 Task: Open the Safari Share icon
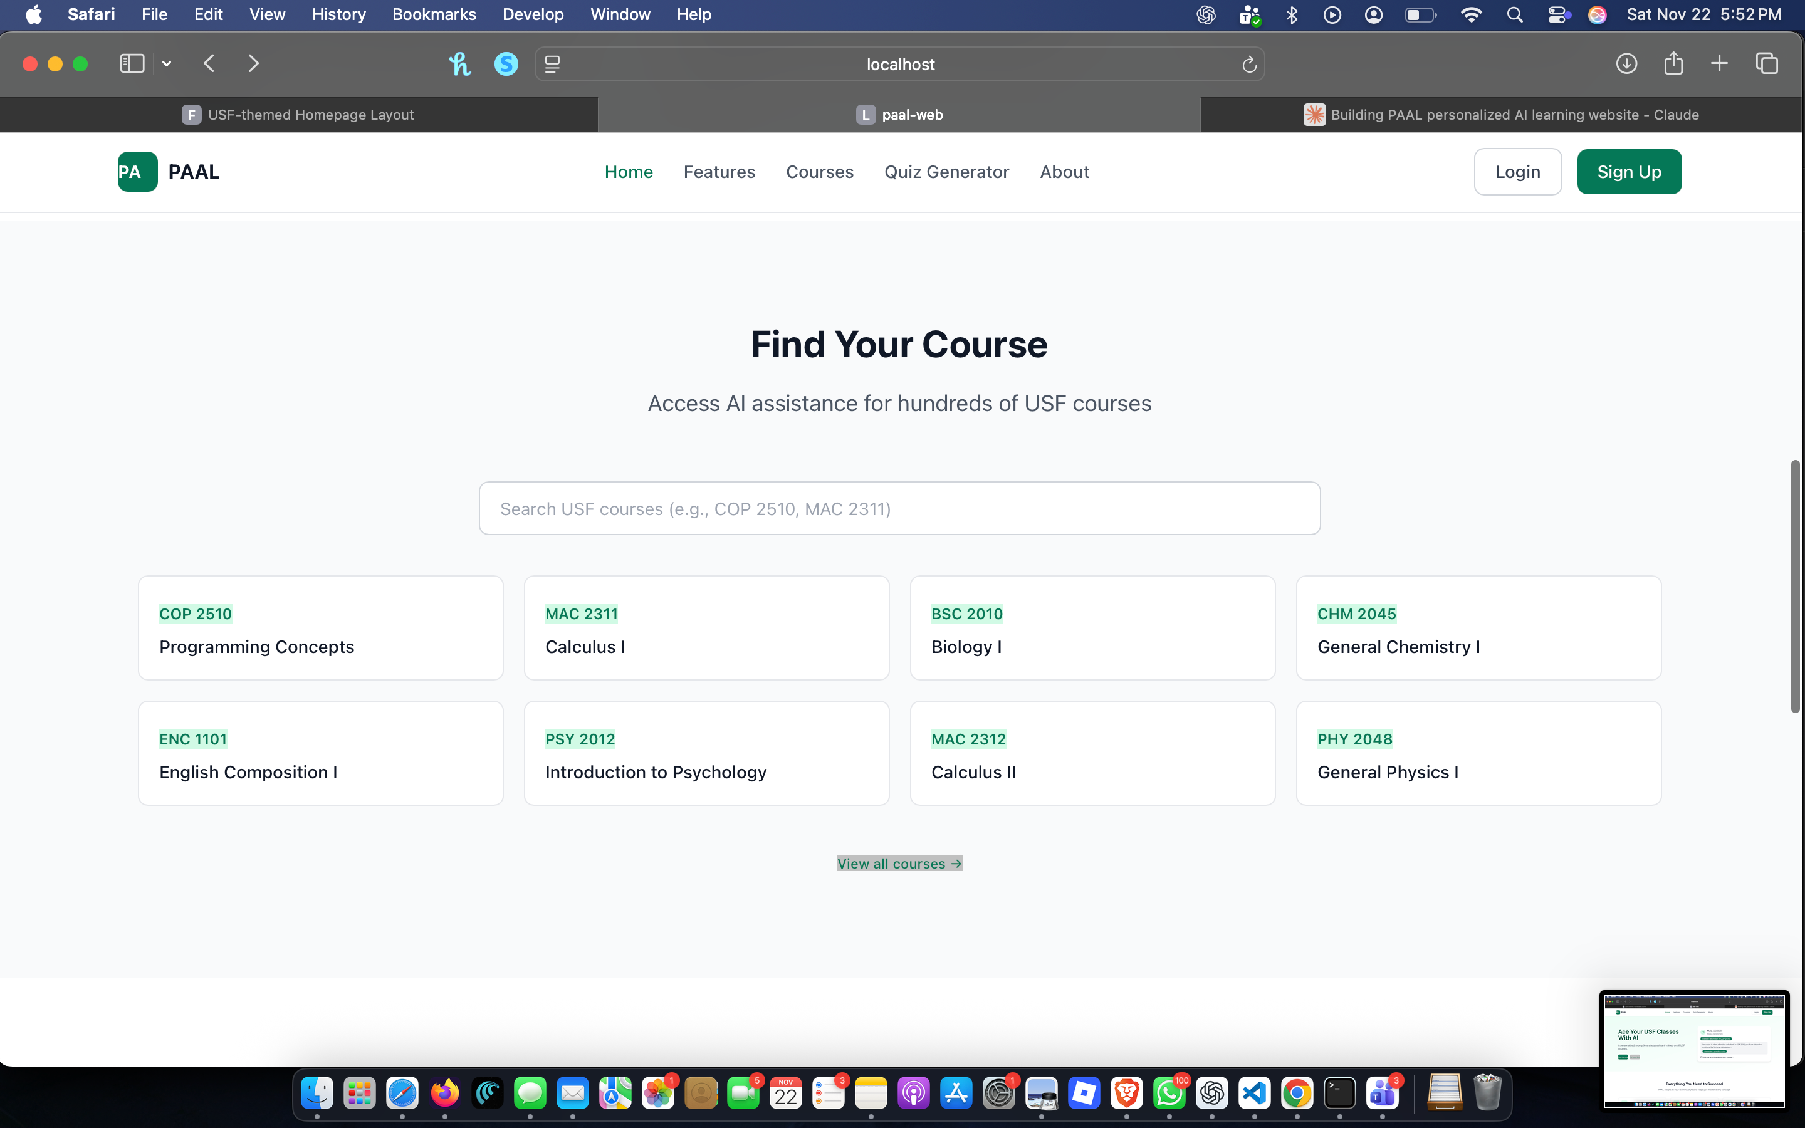(1673, 63)
